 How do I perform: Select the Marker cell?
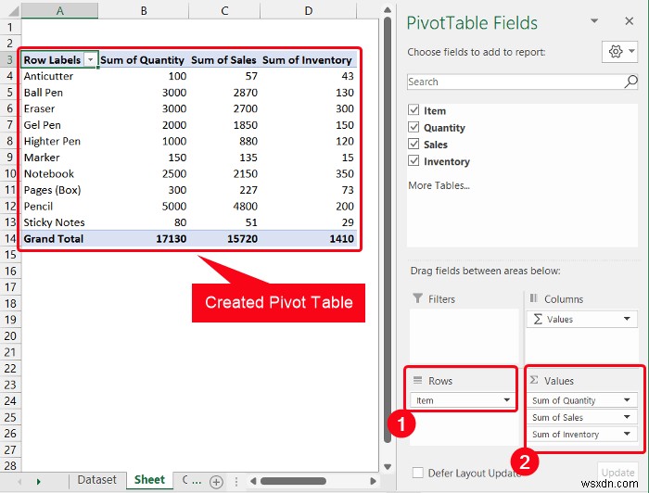59,158
